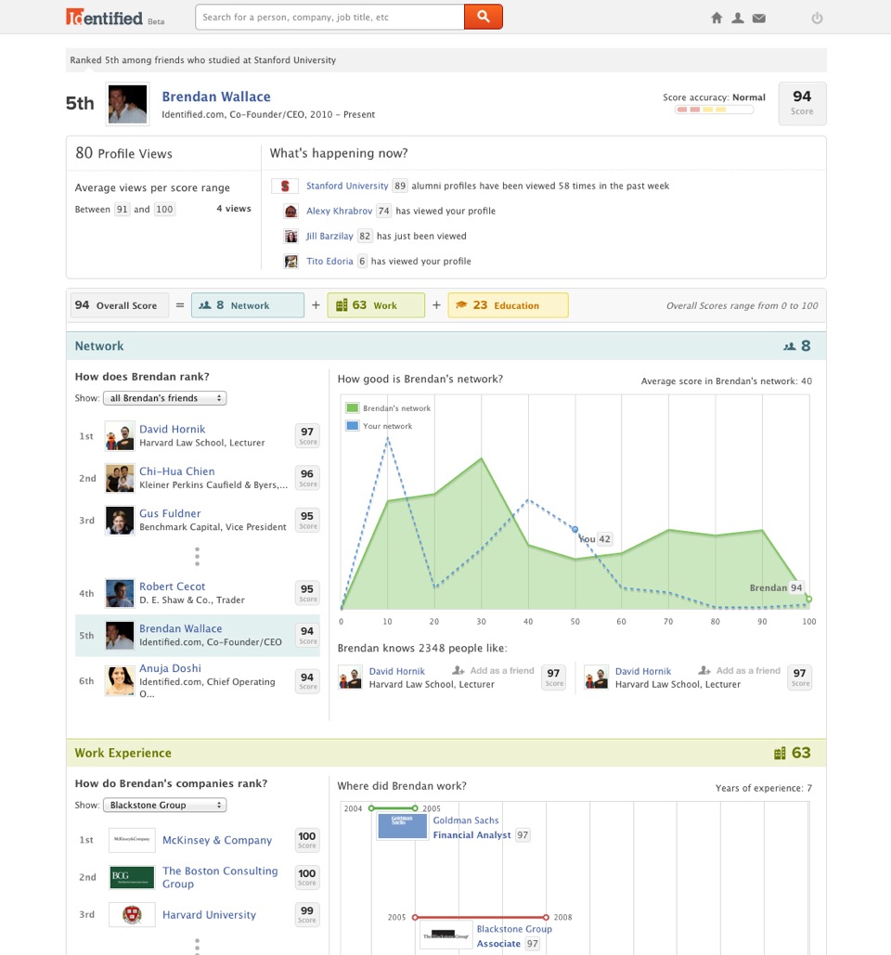
Task: Click Brendan Wallace's large profile photo
Action: [x=127, y=104]
